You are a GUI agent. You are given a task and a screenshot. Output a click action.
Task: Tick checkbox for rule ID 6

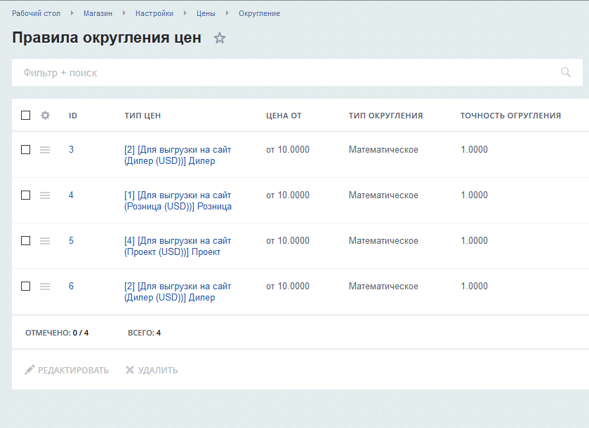pyautogui.click(x=26, y=287)
